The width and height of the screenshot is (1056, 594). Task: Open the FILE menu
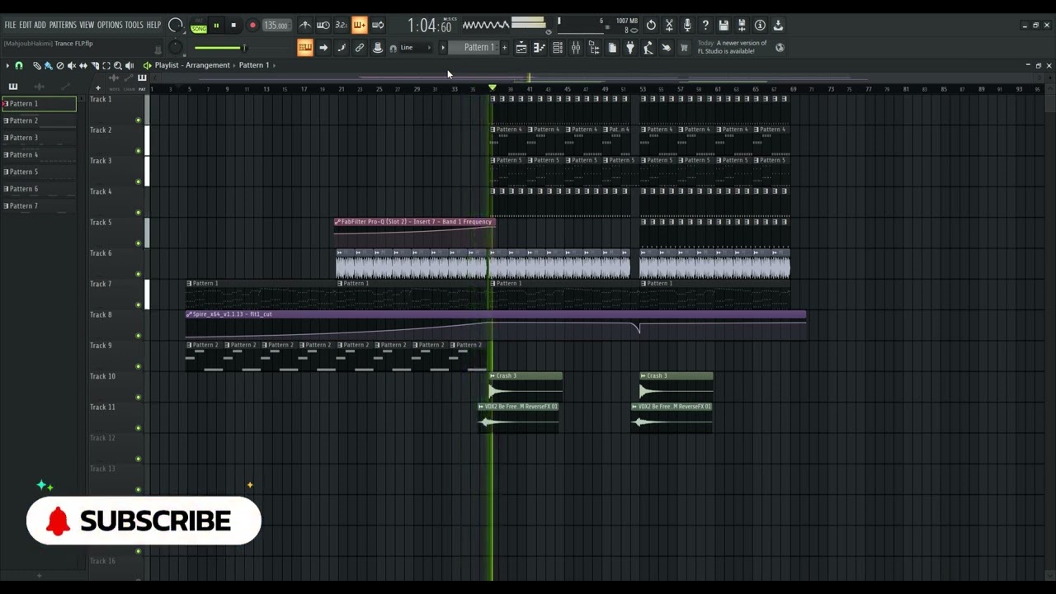point(10,26)
